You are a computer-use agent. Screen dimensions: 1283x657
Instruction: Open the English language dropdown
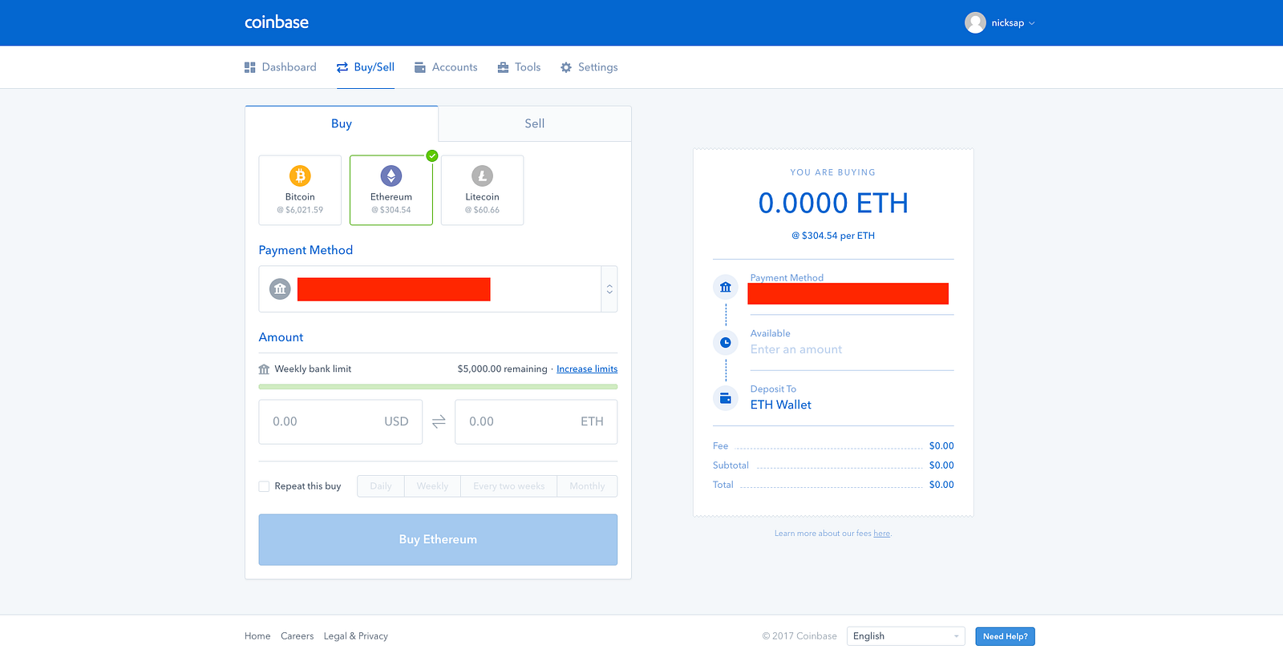[x=906, y=636]
